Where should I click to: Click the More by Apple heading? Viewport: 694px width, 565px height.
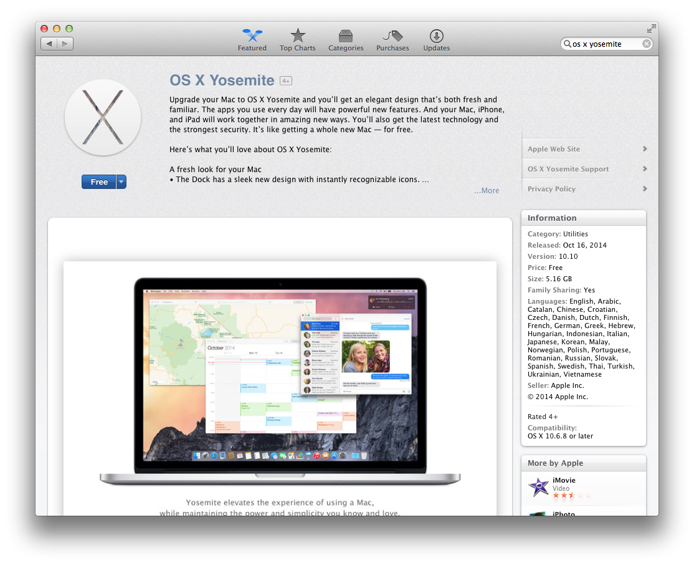[x=555, y=463]
